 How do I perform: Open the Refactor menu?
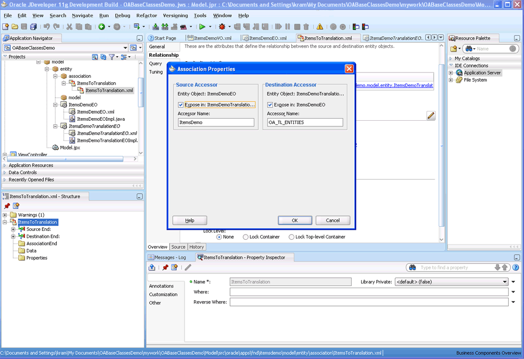click(146, 15)
